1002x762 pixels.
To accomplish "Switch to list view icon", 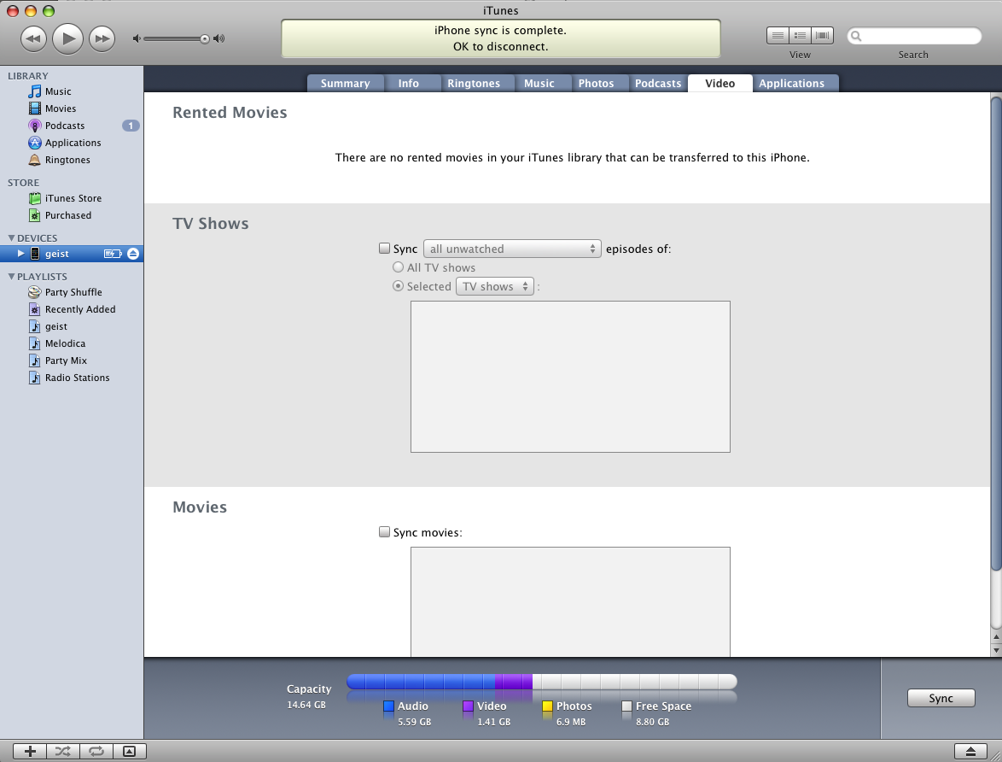I will click(778, 36).
